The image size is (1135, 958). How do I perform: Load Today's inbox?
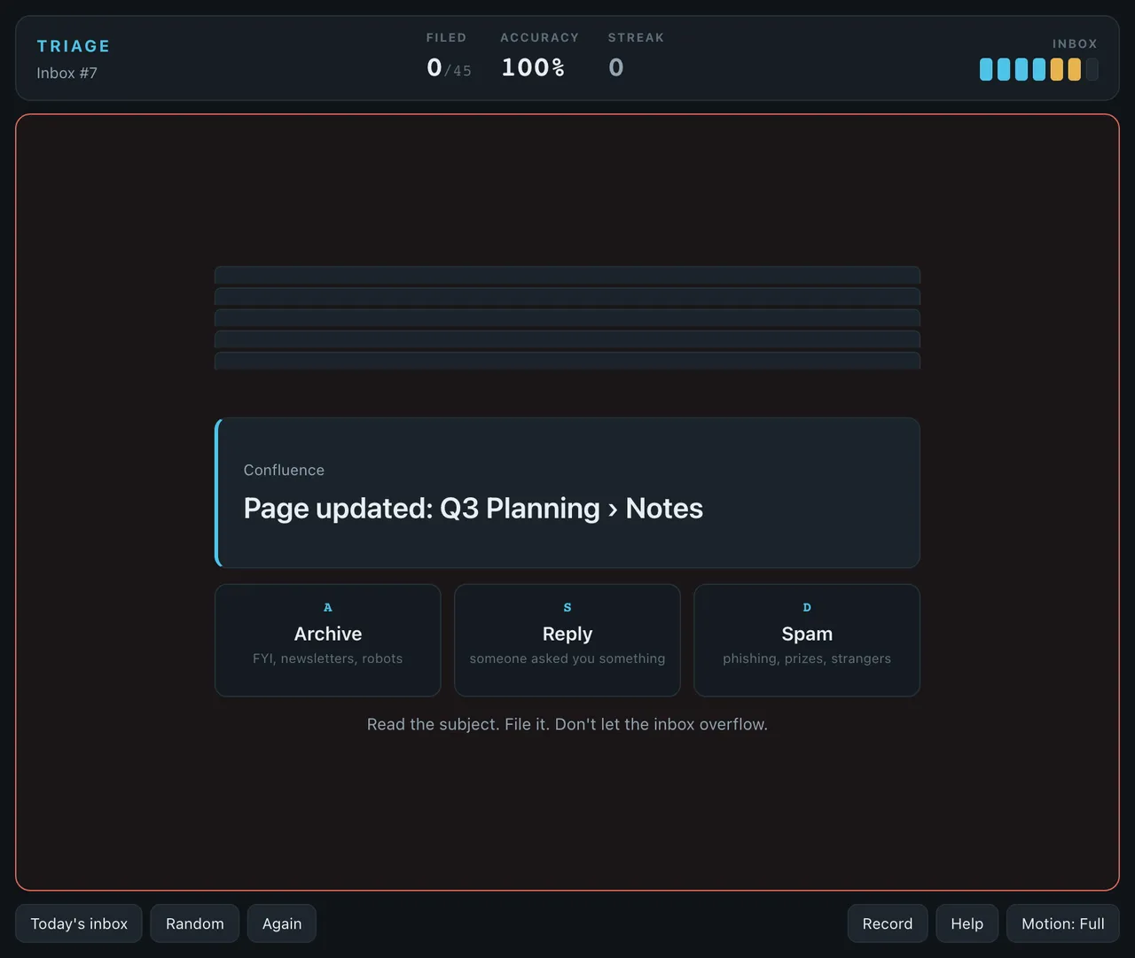pos(79,923)
